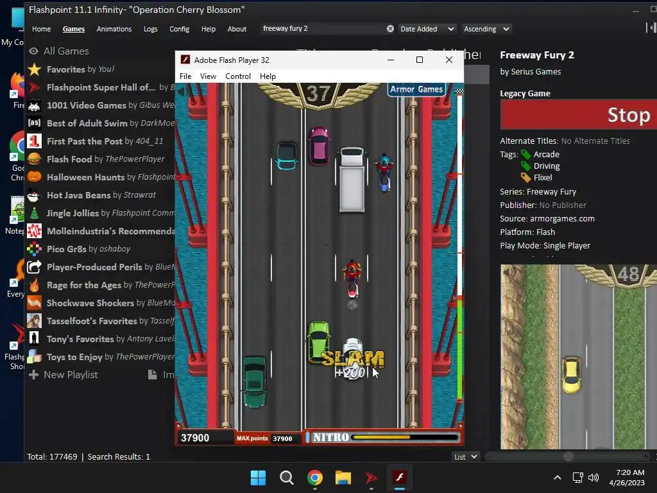Click the Armor Games logo link
The height and width of the screenshot is (493, 657).
click(x=416, y=89)
